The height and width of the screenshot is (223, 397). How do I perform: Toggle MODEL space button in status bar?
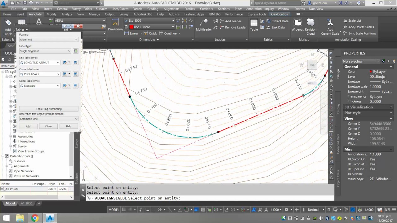(x=114, y=210)
